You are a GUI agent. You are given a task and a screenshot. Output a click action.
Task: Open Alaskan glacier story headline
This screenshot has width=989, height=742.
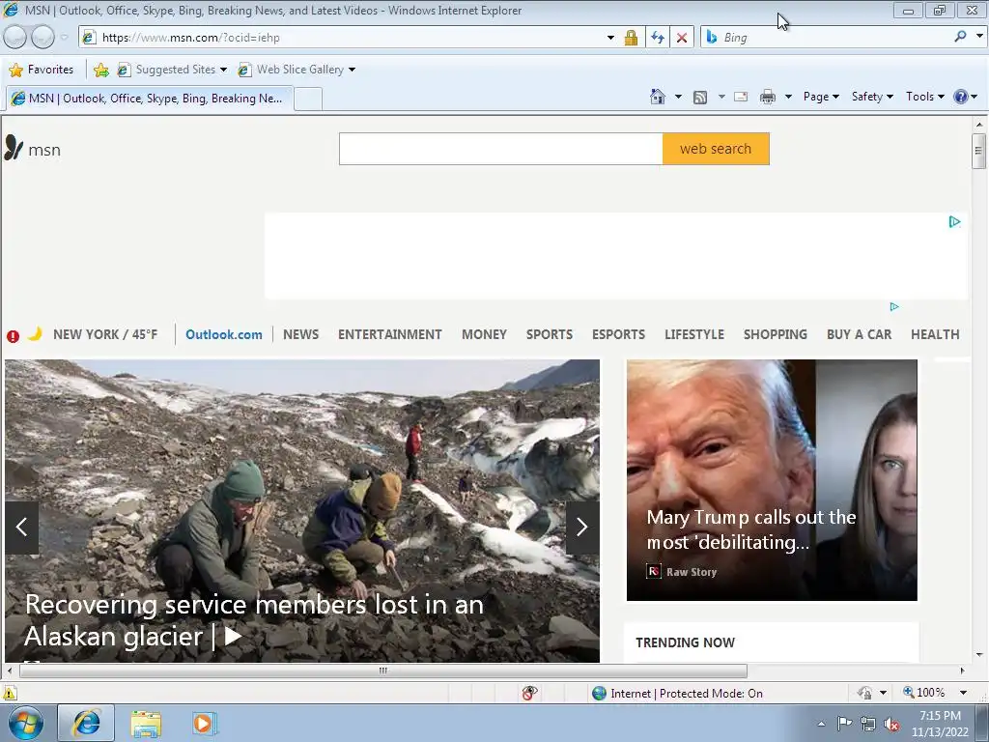(x=254, y=620)
